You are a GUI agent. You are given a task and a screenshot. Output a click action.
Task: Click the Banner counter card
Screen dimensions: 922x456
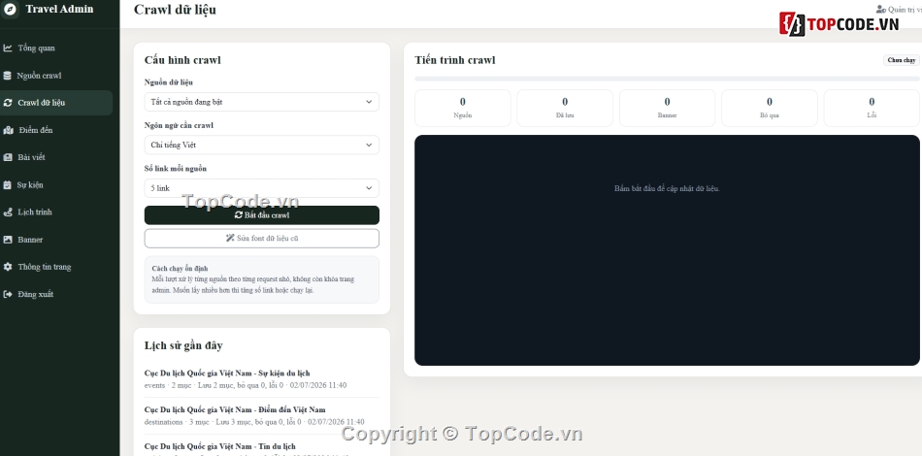(x=668, y=108)
